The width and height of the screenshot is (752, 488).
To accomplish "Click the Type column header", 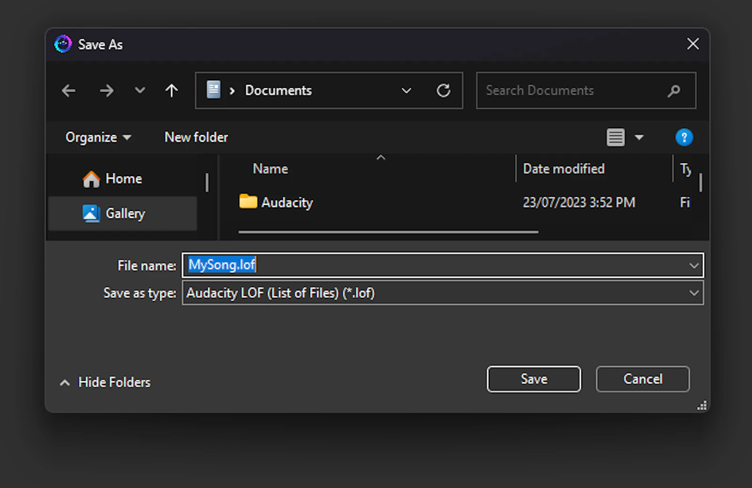I will pos(685,169).
